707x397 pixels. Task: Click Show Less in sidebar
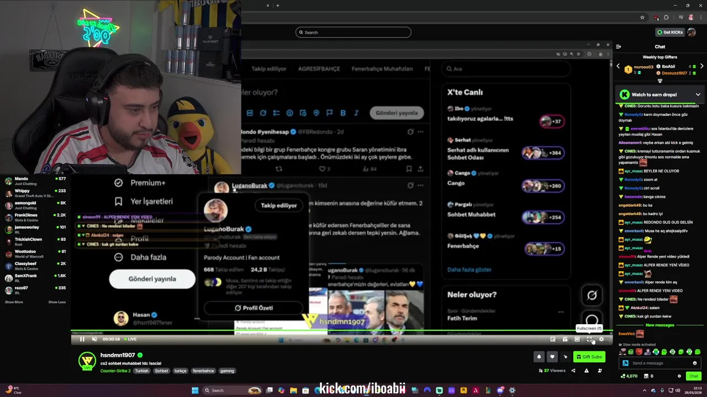pos(57,302)
